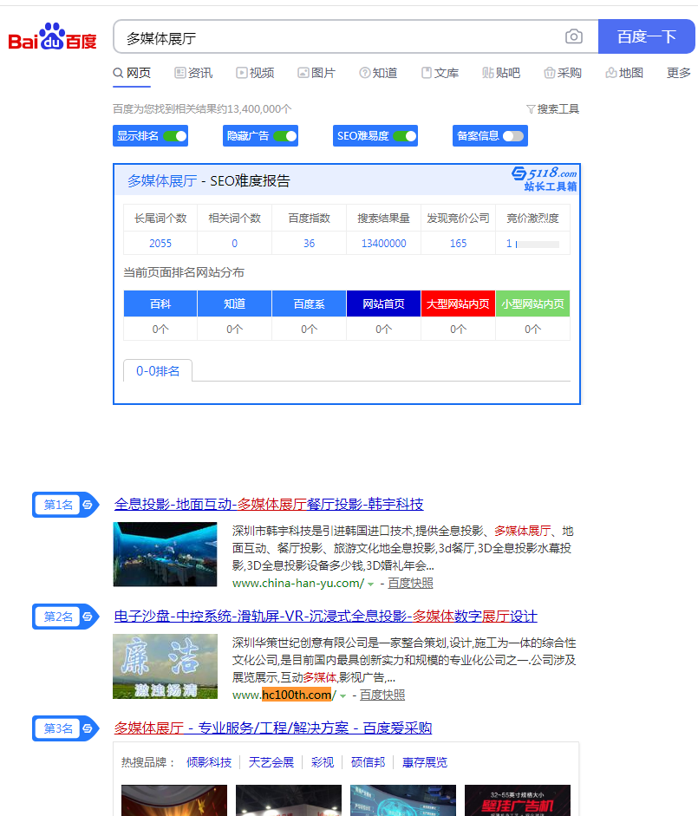Open the 更多 search categories menu
Screen dimensions: 698x816
click(x=679, y=73)
